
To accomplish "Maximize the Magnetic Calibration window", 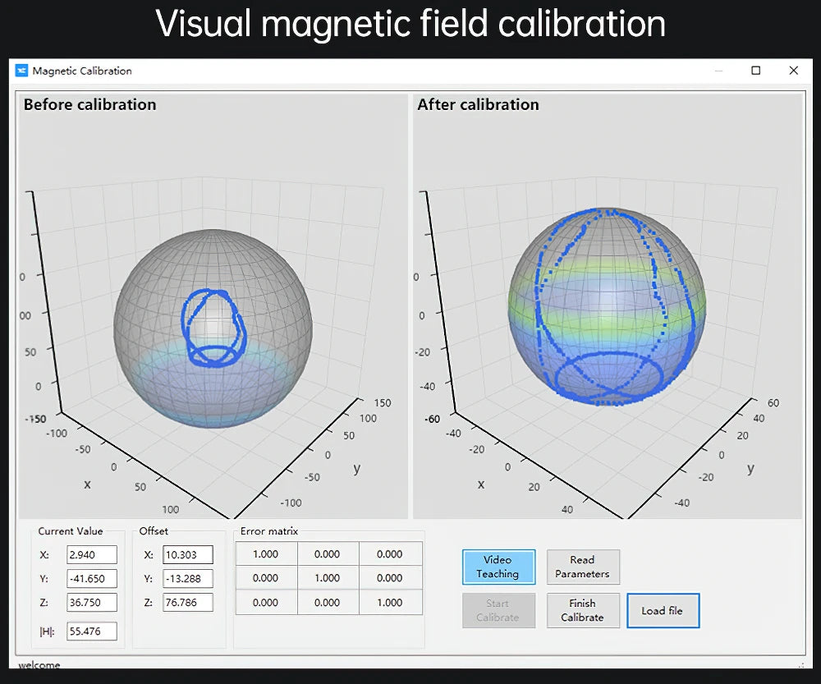I will 756,71.
